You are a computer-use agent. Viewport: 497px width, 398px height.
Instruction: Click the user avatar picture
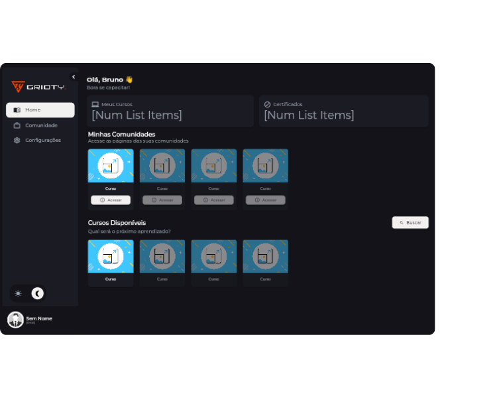coord(15,320)
